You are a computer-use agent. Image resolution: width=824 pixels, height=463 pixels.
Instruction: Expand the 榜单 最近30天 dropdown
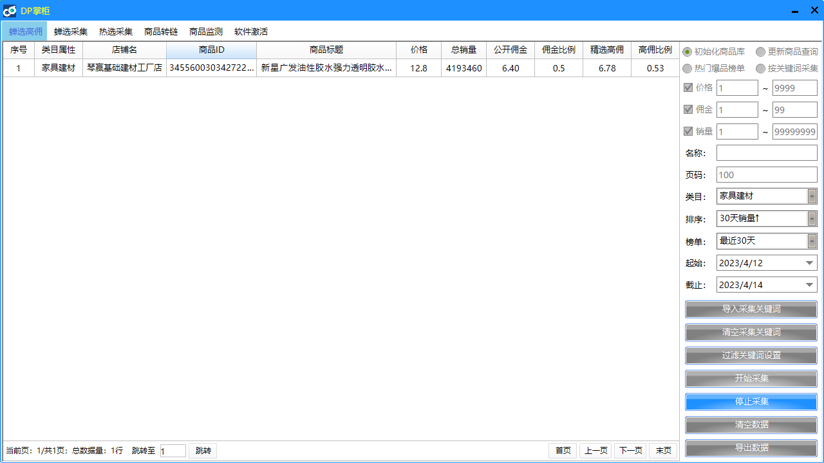[812, 241]
